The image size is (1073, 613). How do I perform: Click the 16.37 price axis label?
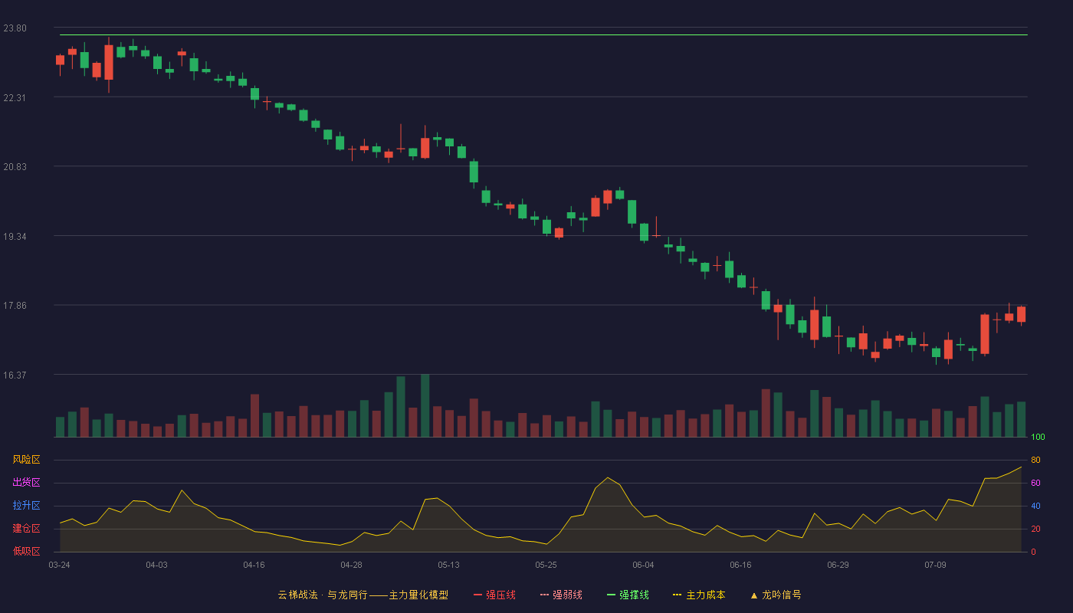(x=15, y=375)
